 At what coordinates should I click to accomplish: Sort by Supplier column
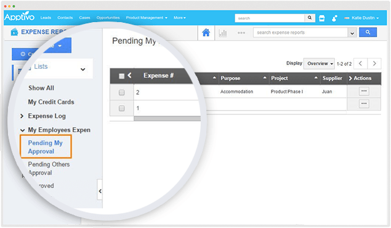[x=332, y=78]
